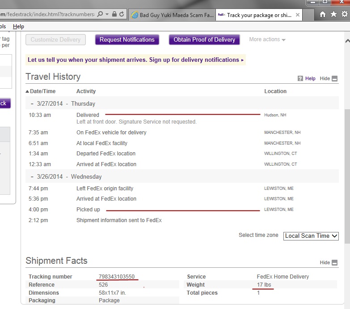Click the Activity column header
This screenshot has height=309, width=350.
click(86, 91)
